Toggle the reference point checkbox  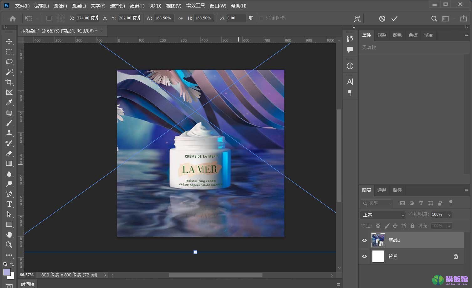[x=49, y=18]
